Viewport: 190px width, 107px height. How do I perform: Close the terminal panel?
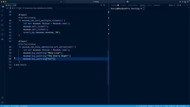pyautogui.click(x=188, y=5)
